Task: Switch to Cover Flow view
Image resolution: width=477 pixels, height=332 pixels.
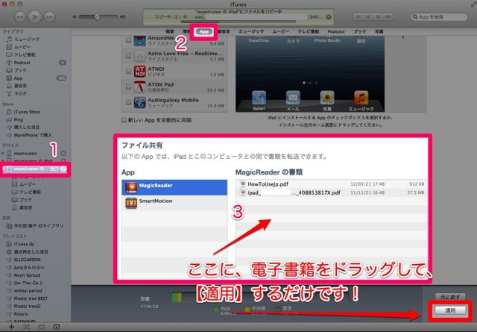Action: tap(388, 16)
